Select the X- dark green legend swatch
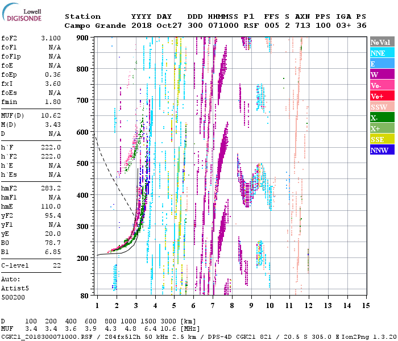Viewport: 398px width, 341px height. click(x=382, y=118)
